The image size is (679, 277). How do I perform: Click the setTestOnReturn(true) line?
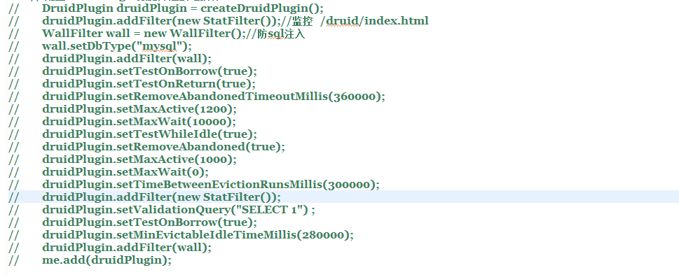149,84
